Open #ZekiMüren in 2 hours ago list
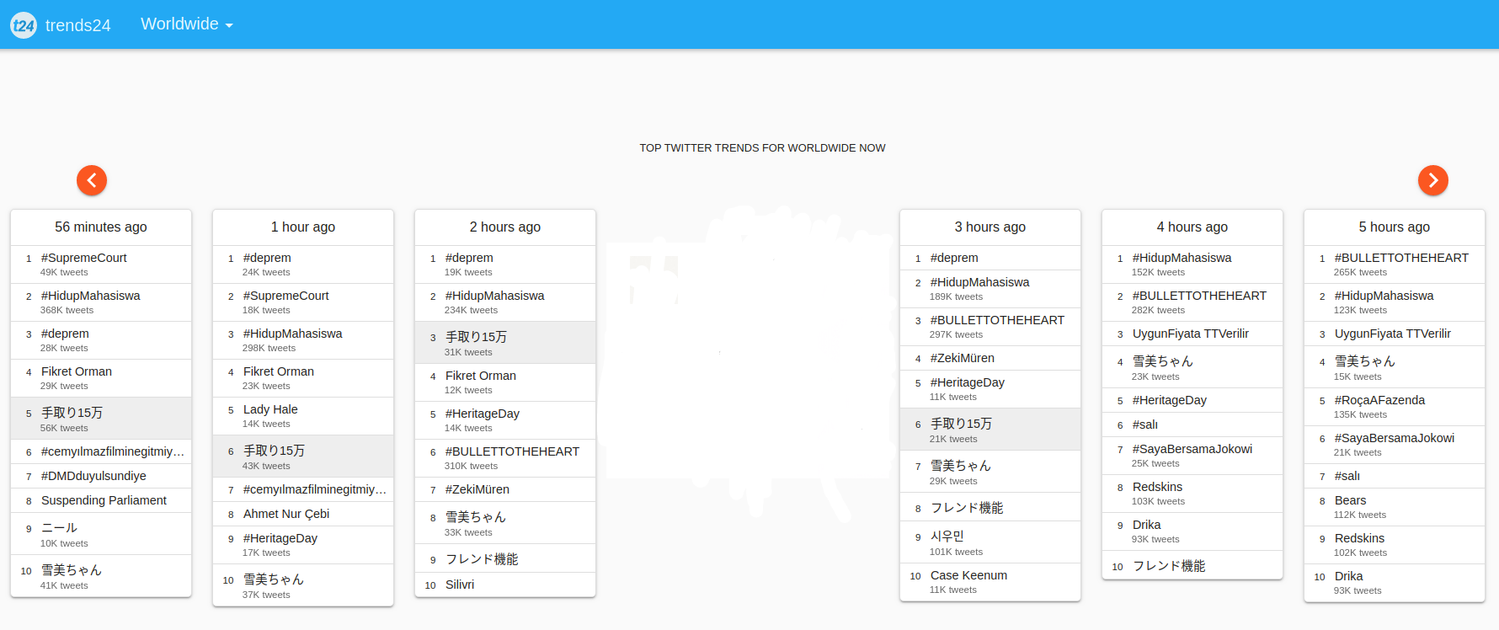Screen dimensions: 1499x630 (x=477, y=489)
